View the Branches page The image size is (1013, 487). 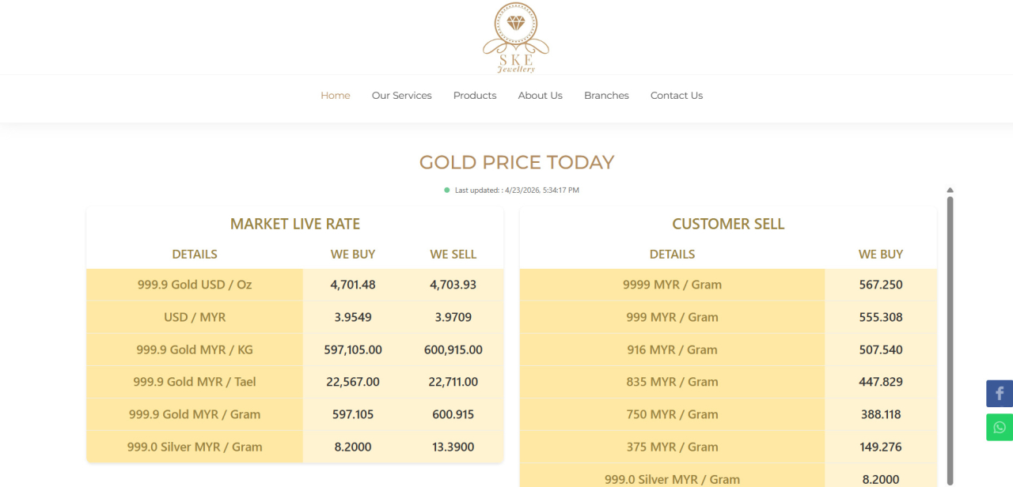[x=606, y=96]
